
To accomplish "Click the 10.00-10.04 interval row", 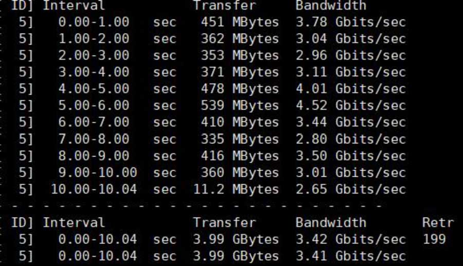I will point(204,189).
